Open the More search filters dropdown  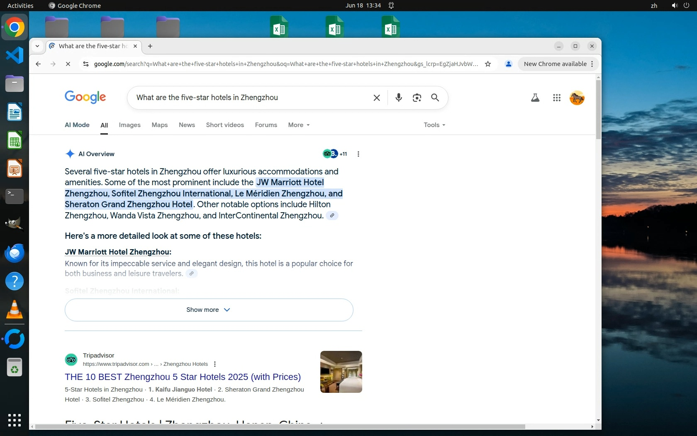click(x=299, y=125)
